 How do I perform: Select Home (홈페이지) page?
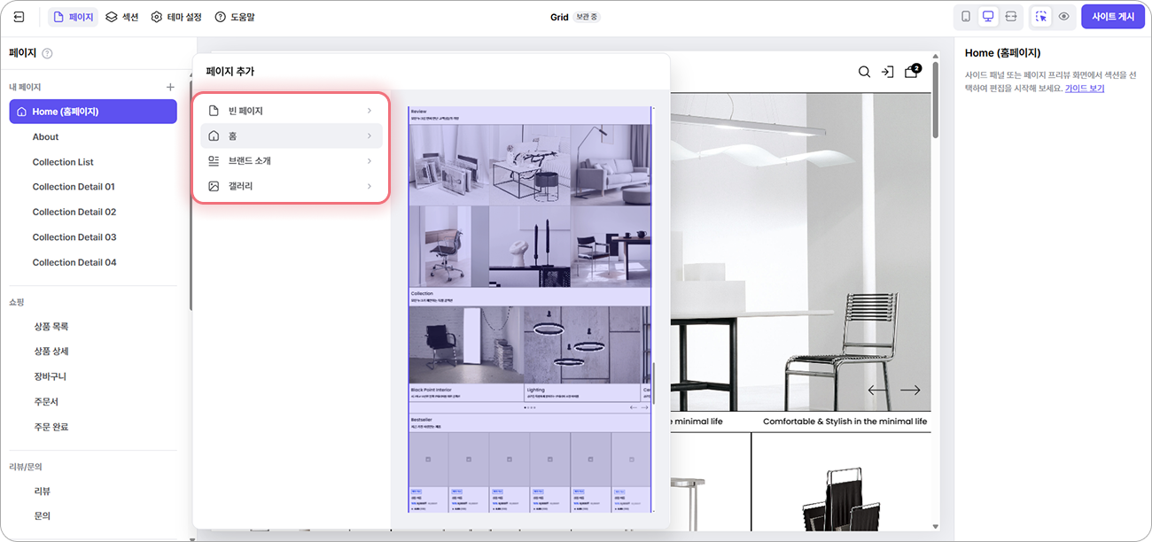[x=93, y=112]
